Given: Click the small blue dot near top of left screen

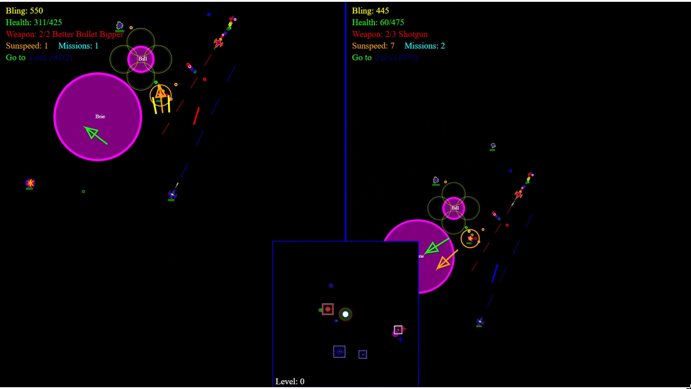Looking at the screenshot, I should (209, 14).
